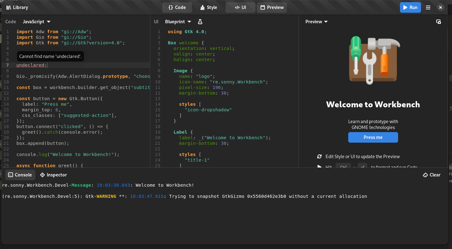Click the 'Cannot find name' error tooltip

click(x=50, y=56)
